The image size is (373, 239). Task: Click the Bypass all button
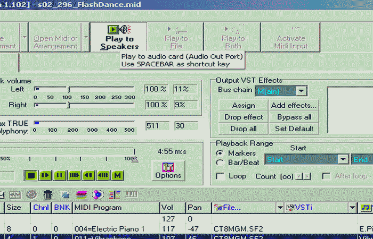(294, 117)
